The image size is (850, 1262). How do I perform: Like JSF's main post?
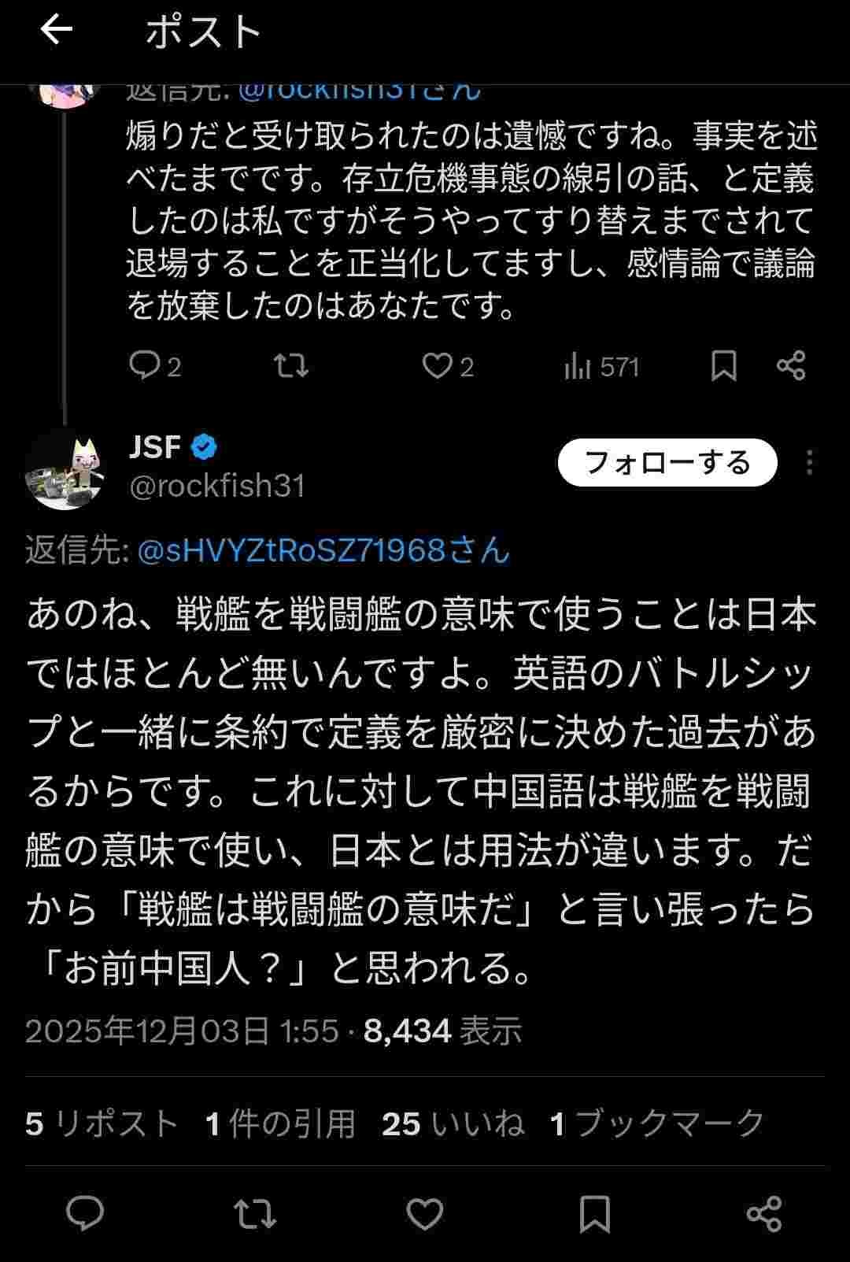tap(425, 1213)
